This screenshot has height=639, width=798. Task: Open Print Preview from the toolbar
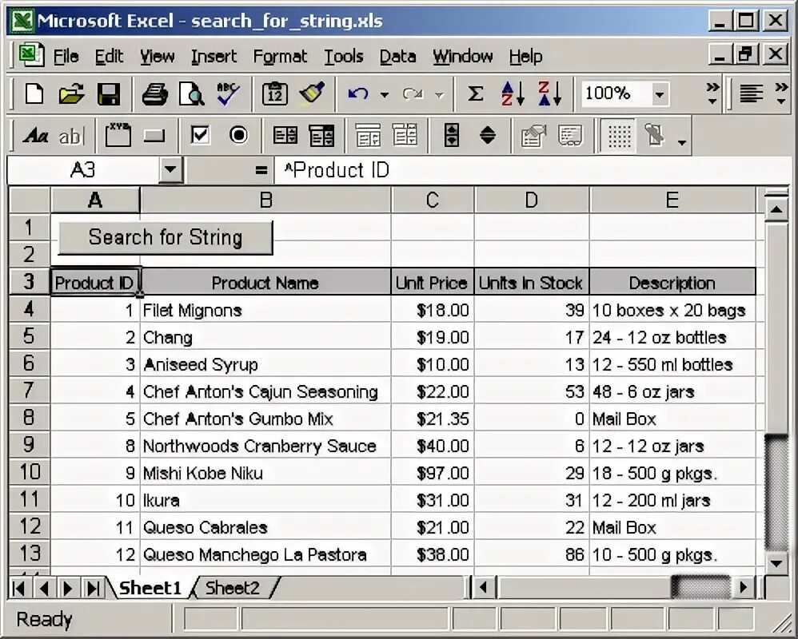click(191, 94)
